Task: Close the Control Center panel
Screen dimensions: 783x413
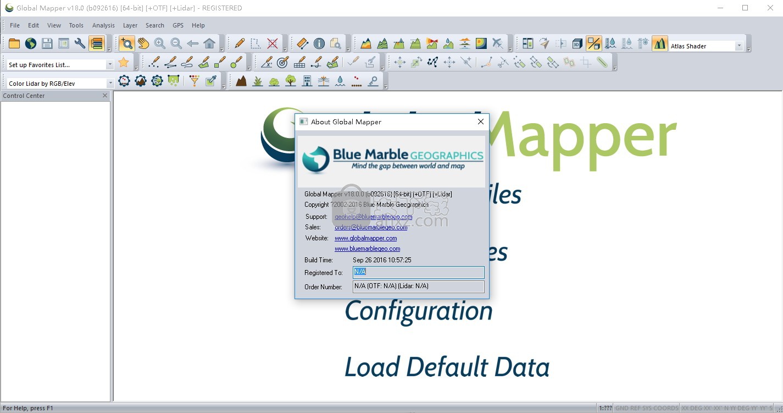Action: tap(105, 96)
